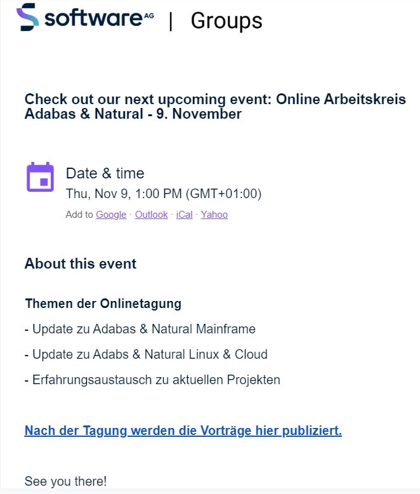The width and height of the screenshot is (420, 494).
Task: Click the 'Themen der Onlinetagung' subheading
Action: [103, 304]
